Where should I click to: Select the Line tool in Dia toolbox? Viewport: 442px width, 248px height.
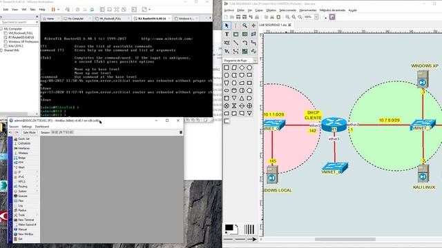pyautogui.click(x=236, y=43)
